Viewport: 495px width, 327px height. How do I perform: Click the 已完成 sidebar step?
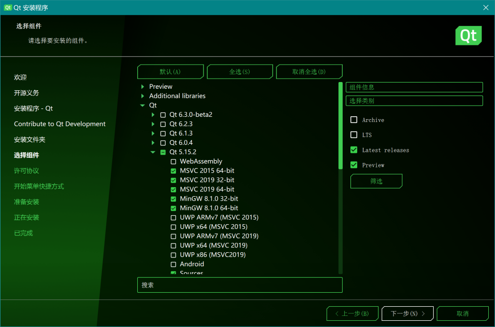pyautogui.click(x=23, y=233)
